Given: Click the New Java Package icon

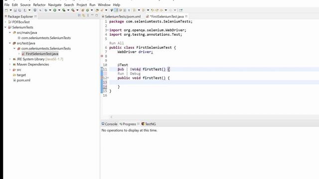Looking at the screenshot, I should pos(83,10).
